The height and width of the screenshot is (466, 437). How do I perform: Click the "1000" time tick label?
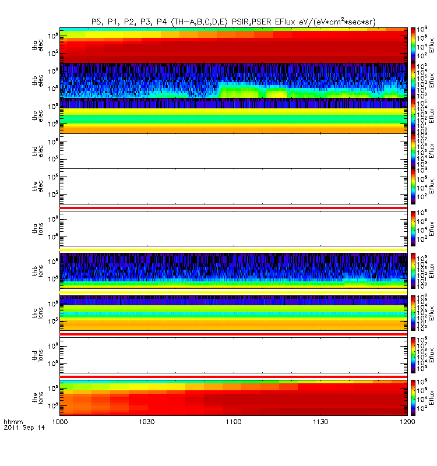60,422
